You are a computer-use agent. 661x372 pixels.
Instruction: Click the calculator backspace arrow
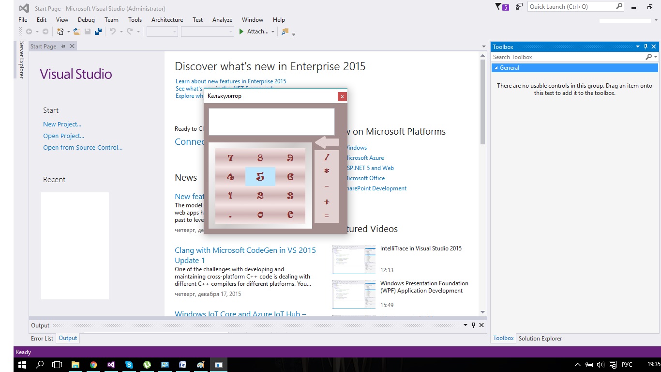pos(327,142)
